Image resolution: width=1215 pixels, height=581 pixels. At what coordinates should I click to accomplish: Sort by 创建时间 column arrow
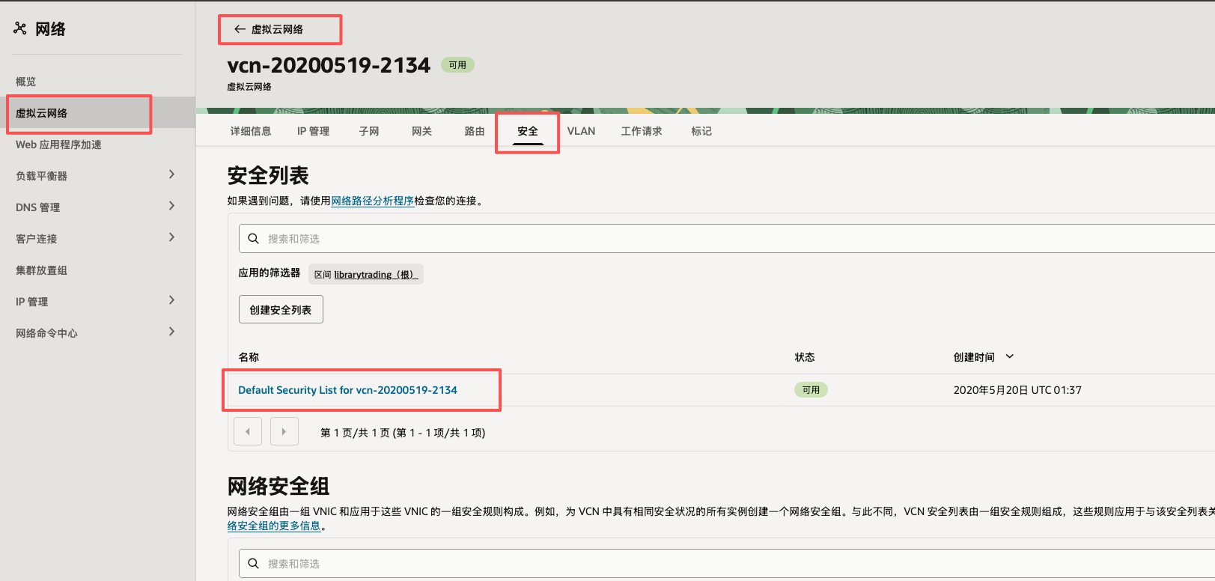[1009, 357]
